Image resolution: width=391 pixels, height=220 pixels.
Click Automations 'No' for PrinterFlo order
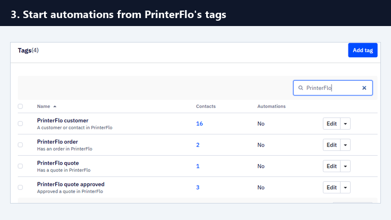tap(261, 145)
